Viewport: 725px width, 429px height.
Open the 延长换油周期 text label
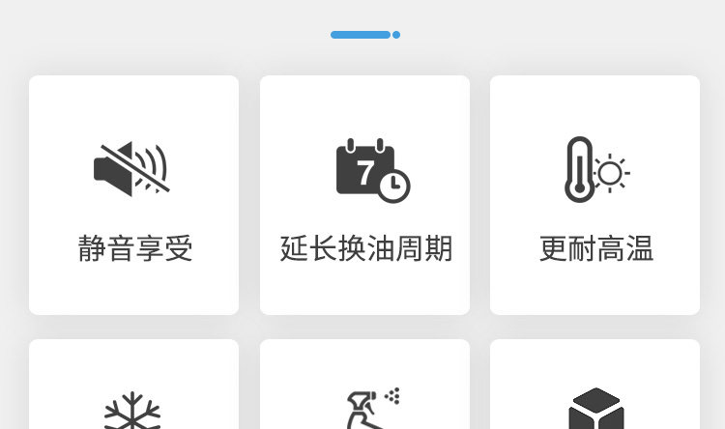365,248
